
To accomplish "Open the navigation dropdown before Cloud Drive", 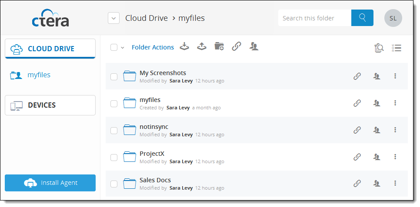I will click(113, 18).
